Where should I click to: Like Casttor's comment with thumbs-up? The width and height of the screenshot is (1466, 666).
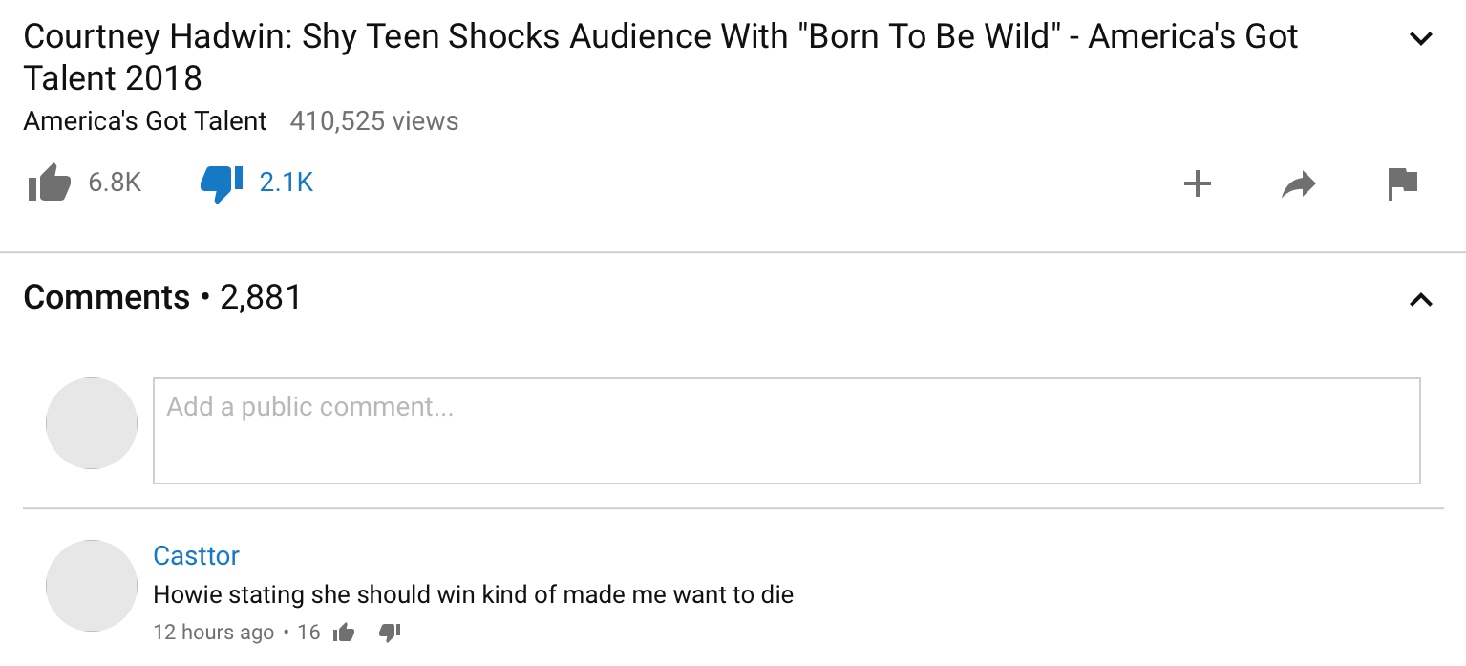point(344,633)
